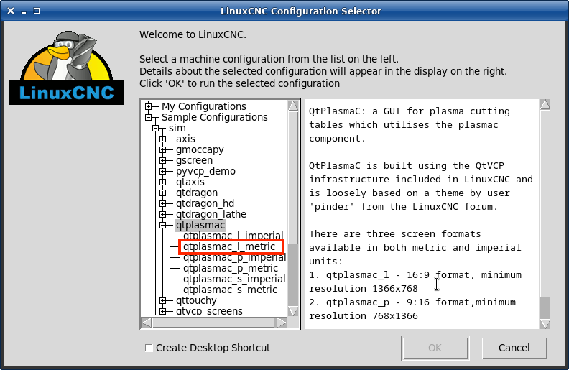Select qtplasmac_s_imperial configuration
This screenshot has width=569, height=370.
[x=234, y=279]
